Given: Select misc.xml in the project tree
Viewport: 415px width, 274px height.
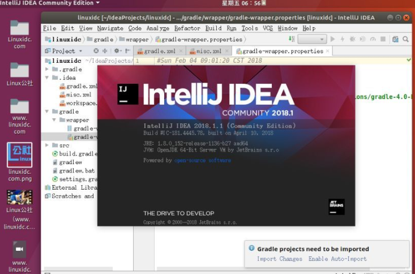Looking at the screenshot, I should pyautogui.click(x=76, y=95).
